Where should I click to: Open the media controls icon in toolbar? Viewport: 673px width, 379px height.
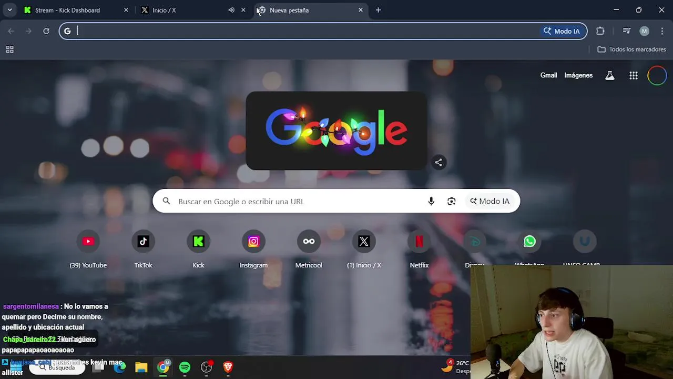pyautogui.click(x=626, y=31)
